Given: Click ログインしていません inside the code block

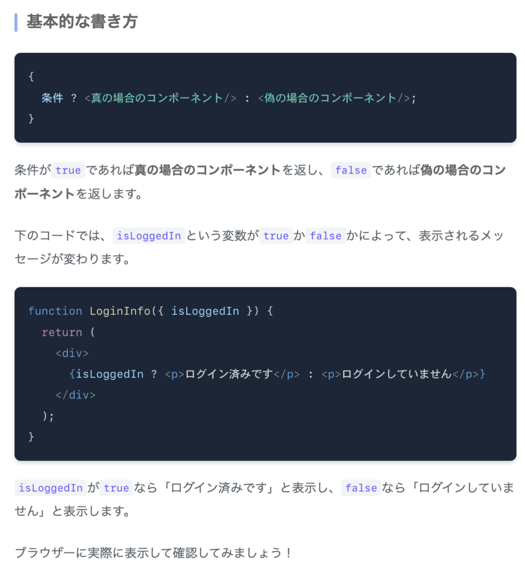Looking at the screenshot, I should click(x=397, y=374).
